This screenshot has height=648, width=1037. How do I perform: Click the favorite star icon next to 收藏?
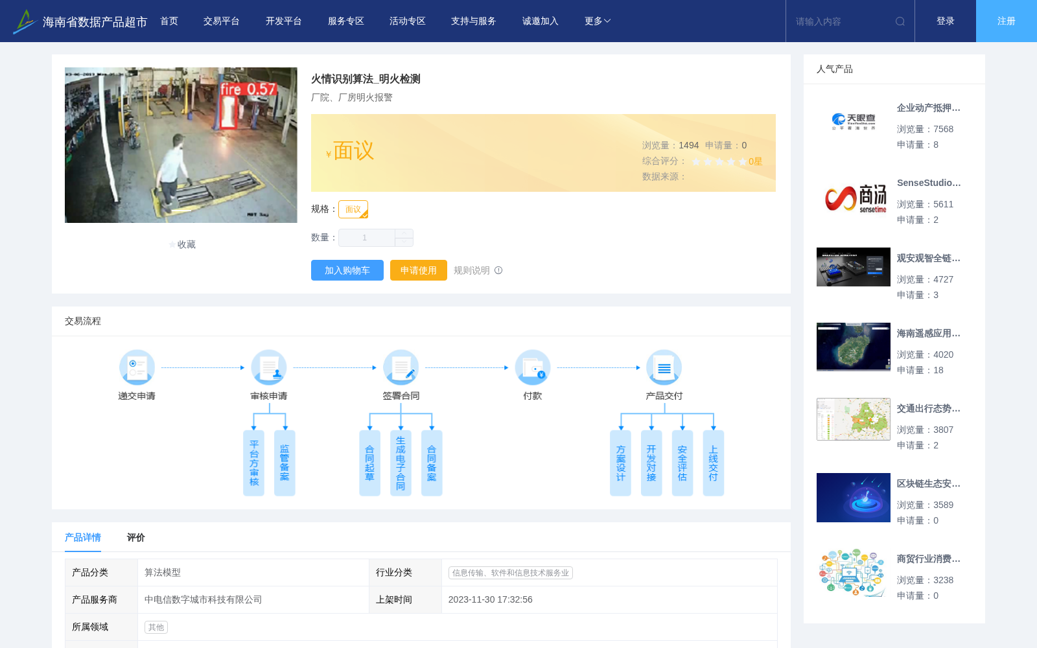(x=172, y=244)
